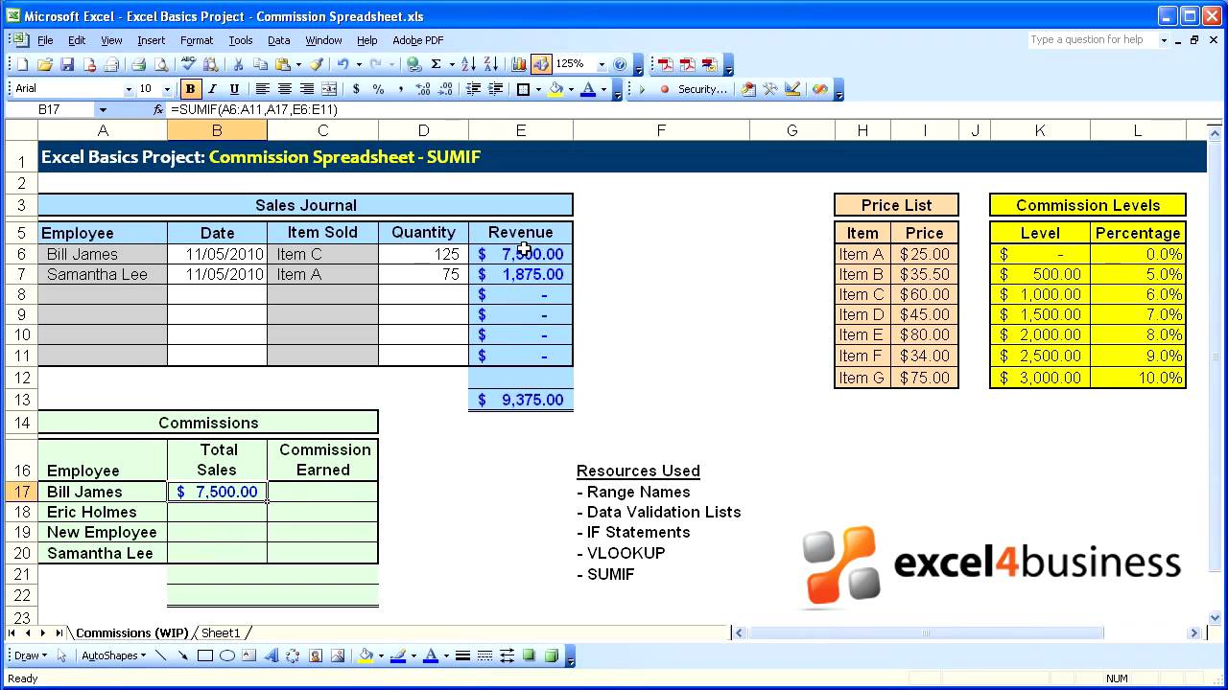This screenshot has height=690, width=1228.
Task: Run the Spelling check icon
Action: pyautogui.click(x=189, y=64)
